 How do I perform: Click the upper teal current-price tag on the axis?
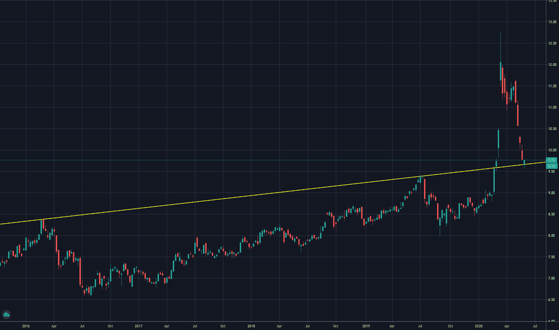pyautogui.click(x=552, y=160)
